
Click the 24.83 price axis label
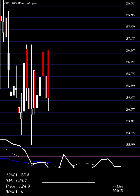[x=130, y=98]
